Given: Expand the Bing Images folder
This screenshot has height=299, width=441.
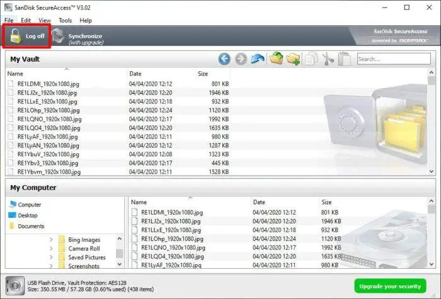Looking at the screenshot, I should (x=51, y=240).
